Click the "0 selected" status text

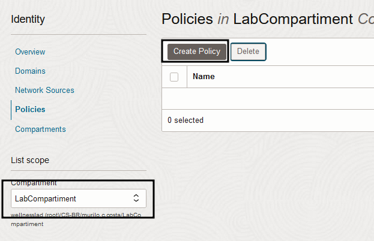185,120
